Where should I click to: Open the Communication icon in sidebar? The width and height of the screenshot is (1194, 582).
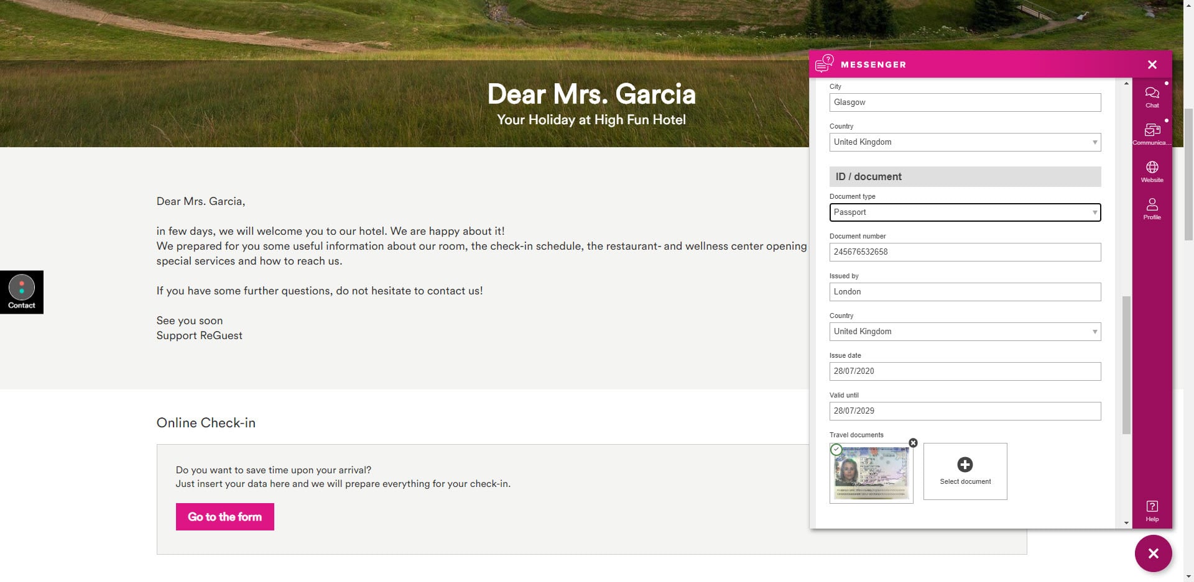tap(1152, 134)
